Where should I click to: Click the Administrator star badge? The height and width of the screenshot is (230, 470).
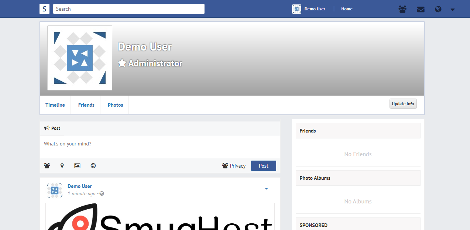point(150,63)
